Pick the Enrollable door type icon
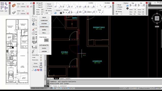 tap(108, 5)
